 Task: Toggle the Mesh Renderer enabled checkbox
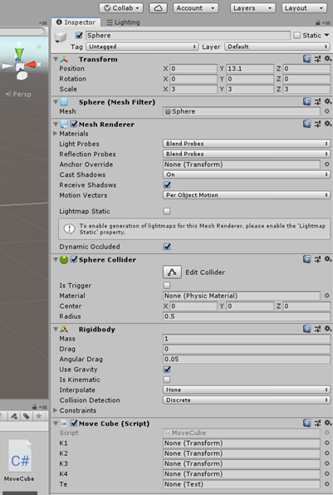74,124
